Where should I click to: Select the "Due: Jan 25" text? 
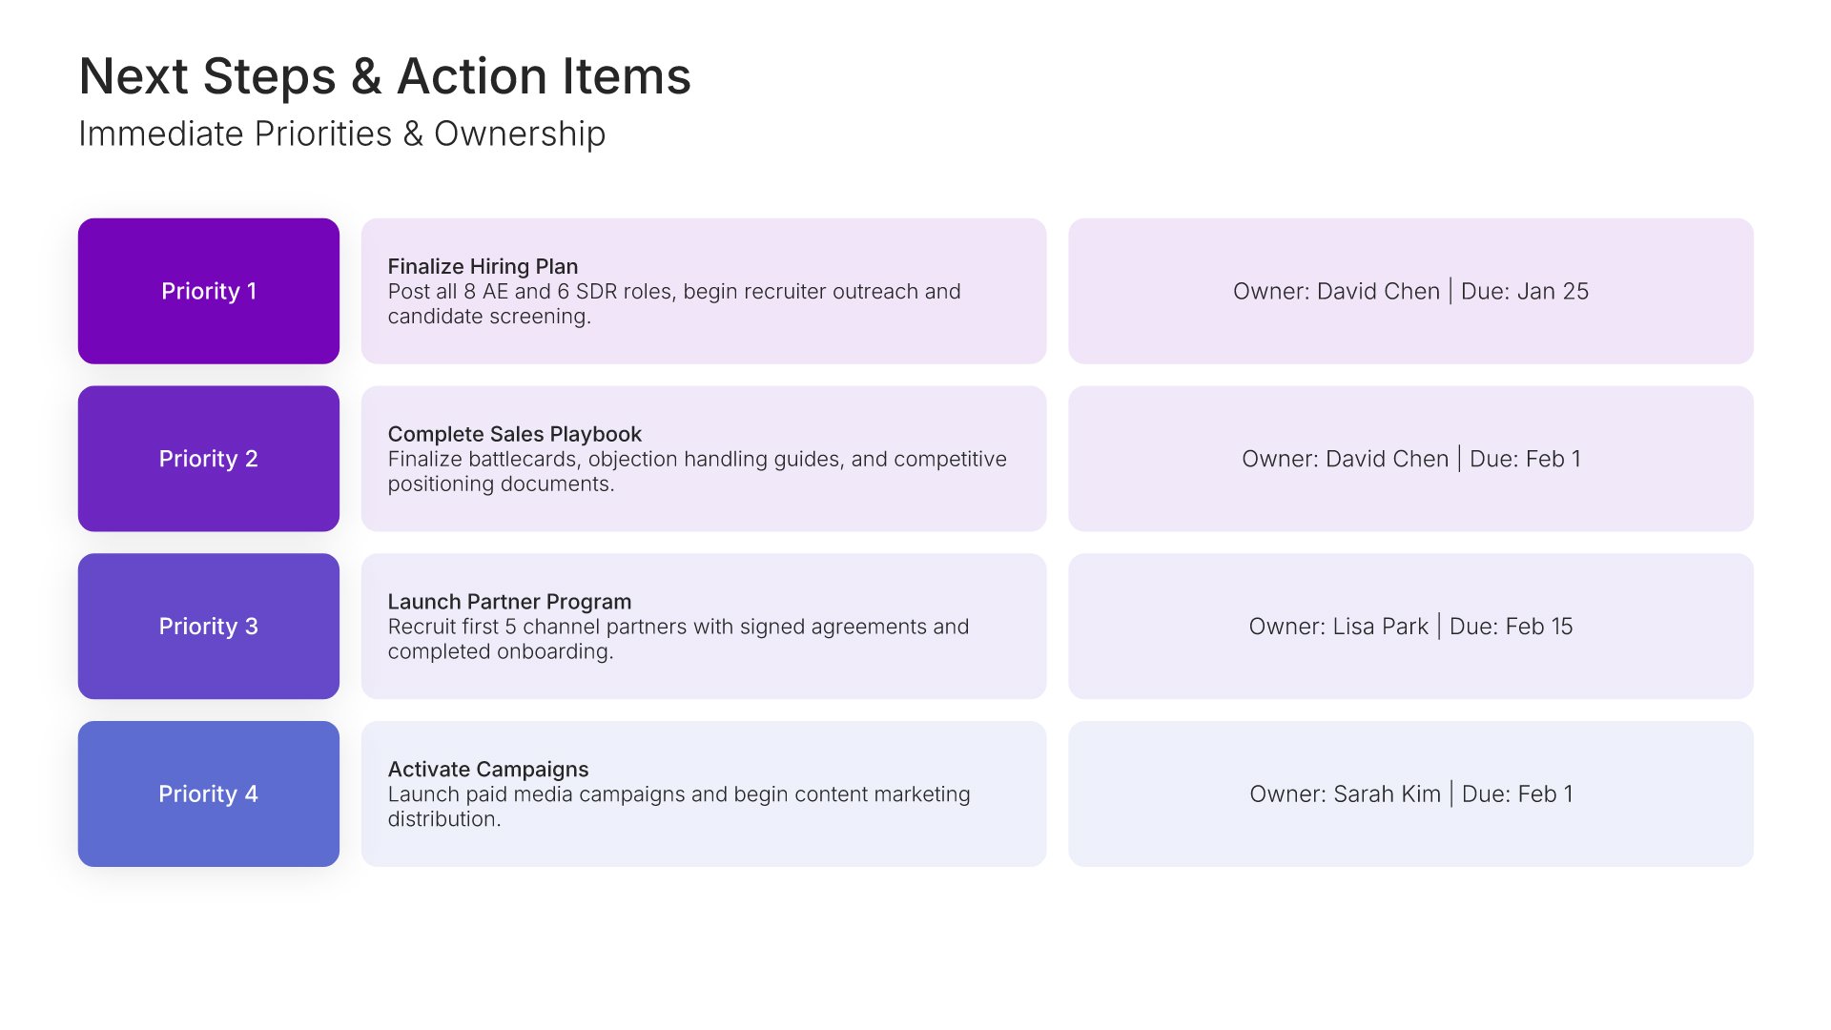click(1525, 291)
